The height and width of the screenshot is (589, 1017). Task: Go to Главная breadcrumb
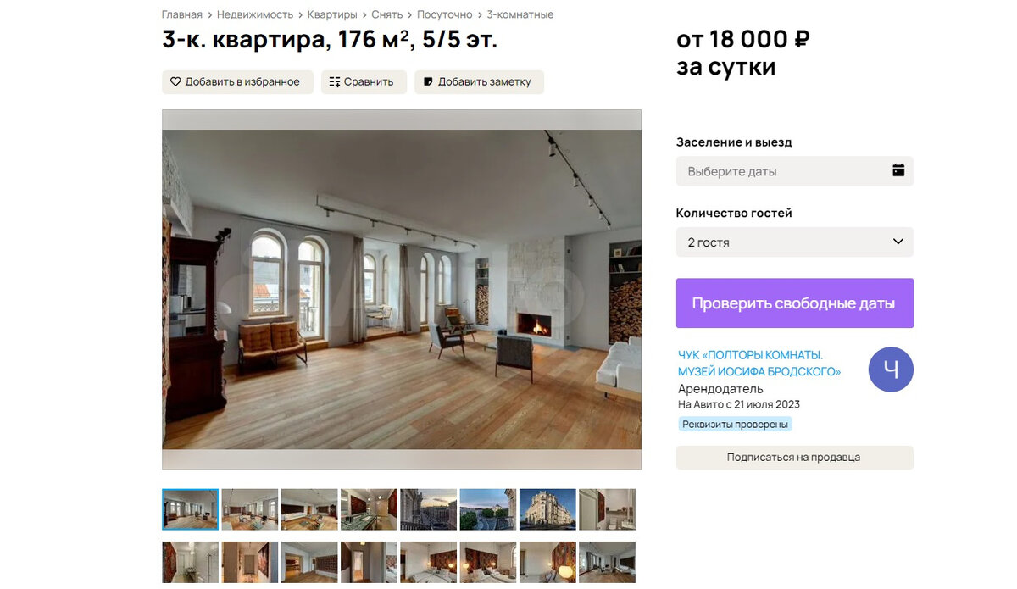tap(182, 14)
